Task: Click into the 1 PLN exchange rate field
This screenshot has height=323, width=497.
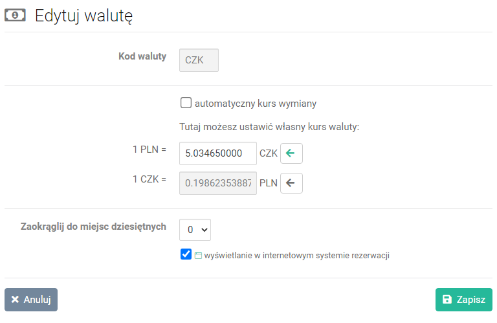Action: 217,153
